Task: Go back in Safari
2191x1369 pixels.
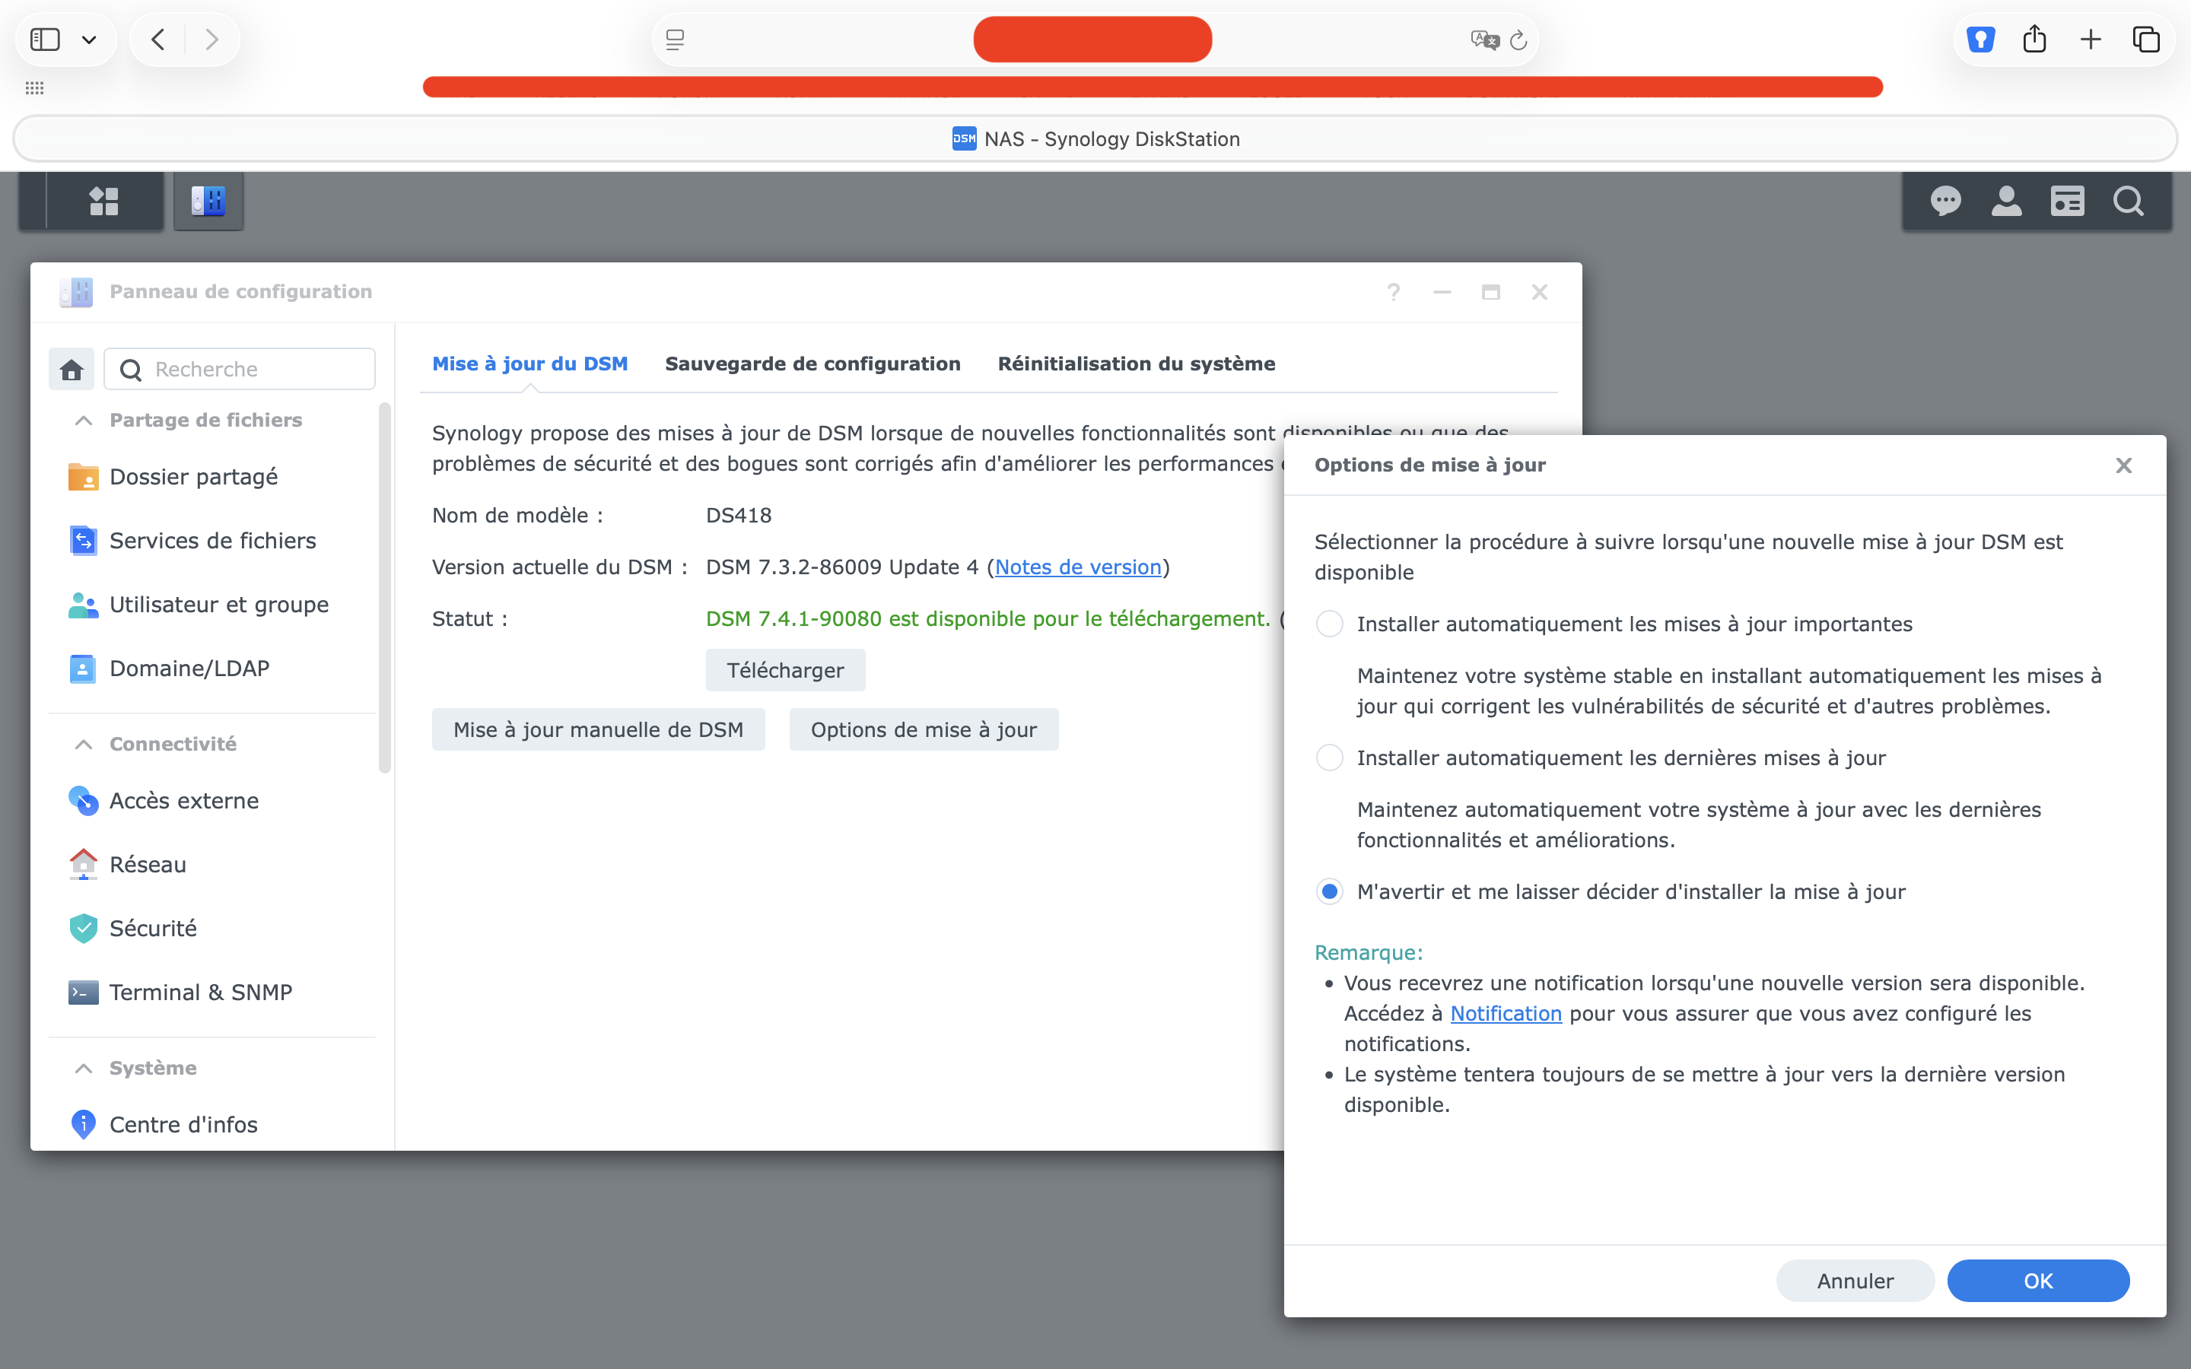Action: (x=157, y=40)
